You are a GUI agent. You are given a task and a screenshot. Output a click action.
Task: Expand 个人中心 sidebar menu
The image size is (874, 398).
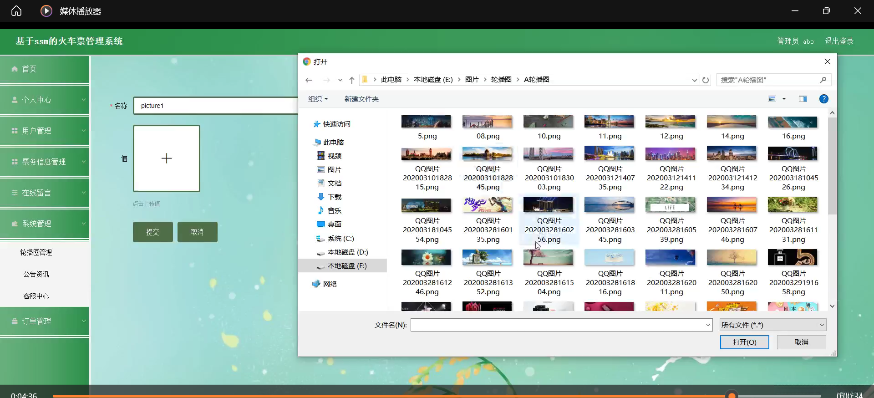[45, 100]
